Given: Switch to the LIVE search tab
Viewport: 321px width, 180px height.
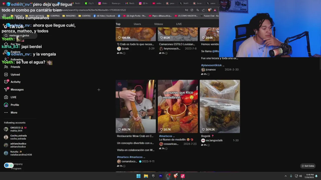Looking at the screenshot, I should [x=179, y=24].
